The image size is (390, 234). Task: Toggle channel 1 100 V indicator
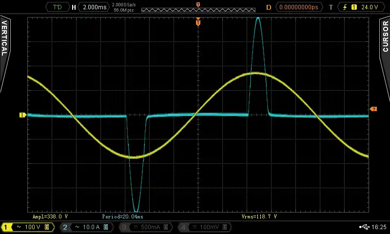click(27, 227)
